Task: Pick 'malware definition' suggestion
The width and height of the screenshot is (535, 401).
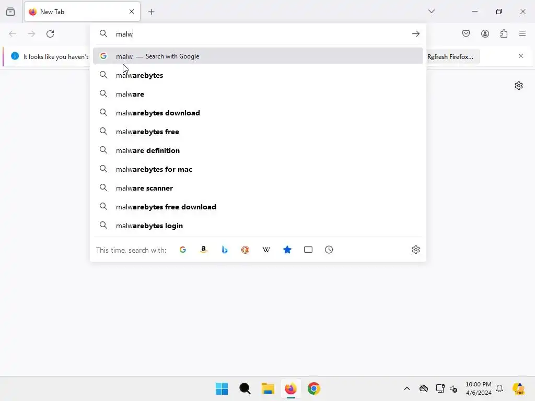Action: click(x=258, y=150)
